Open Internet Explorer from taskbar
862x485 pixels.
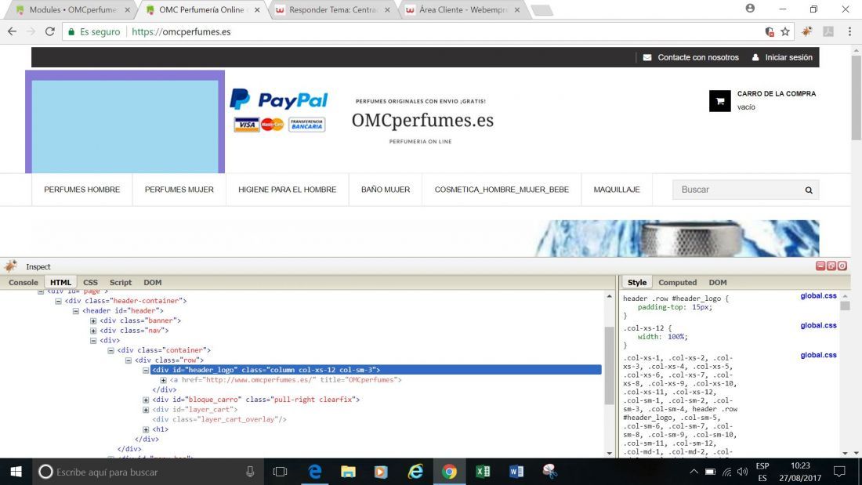click(415, 471)
